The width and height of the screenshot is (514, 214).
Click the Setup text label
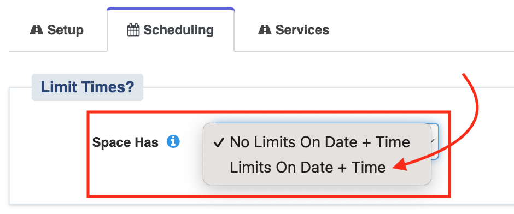(66, 30)
